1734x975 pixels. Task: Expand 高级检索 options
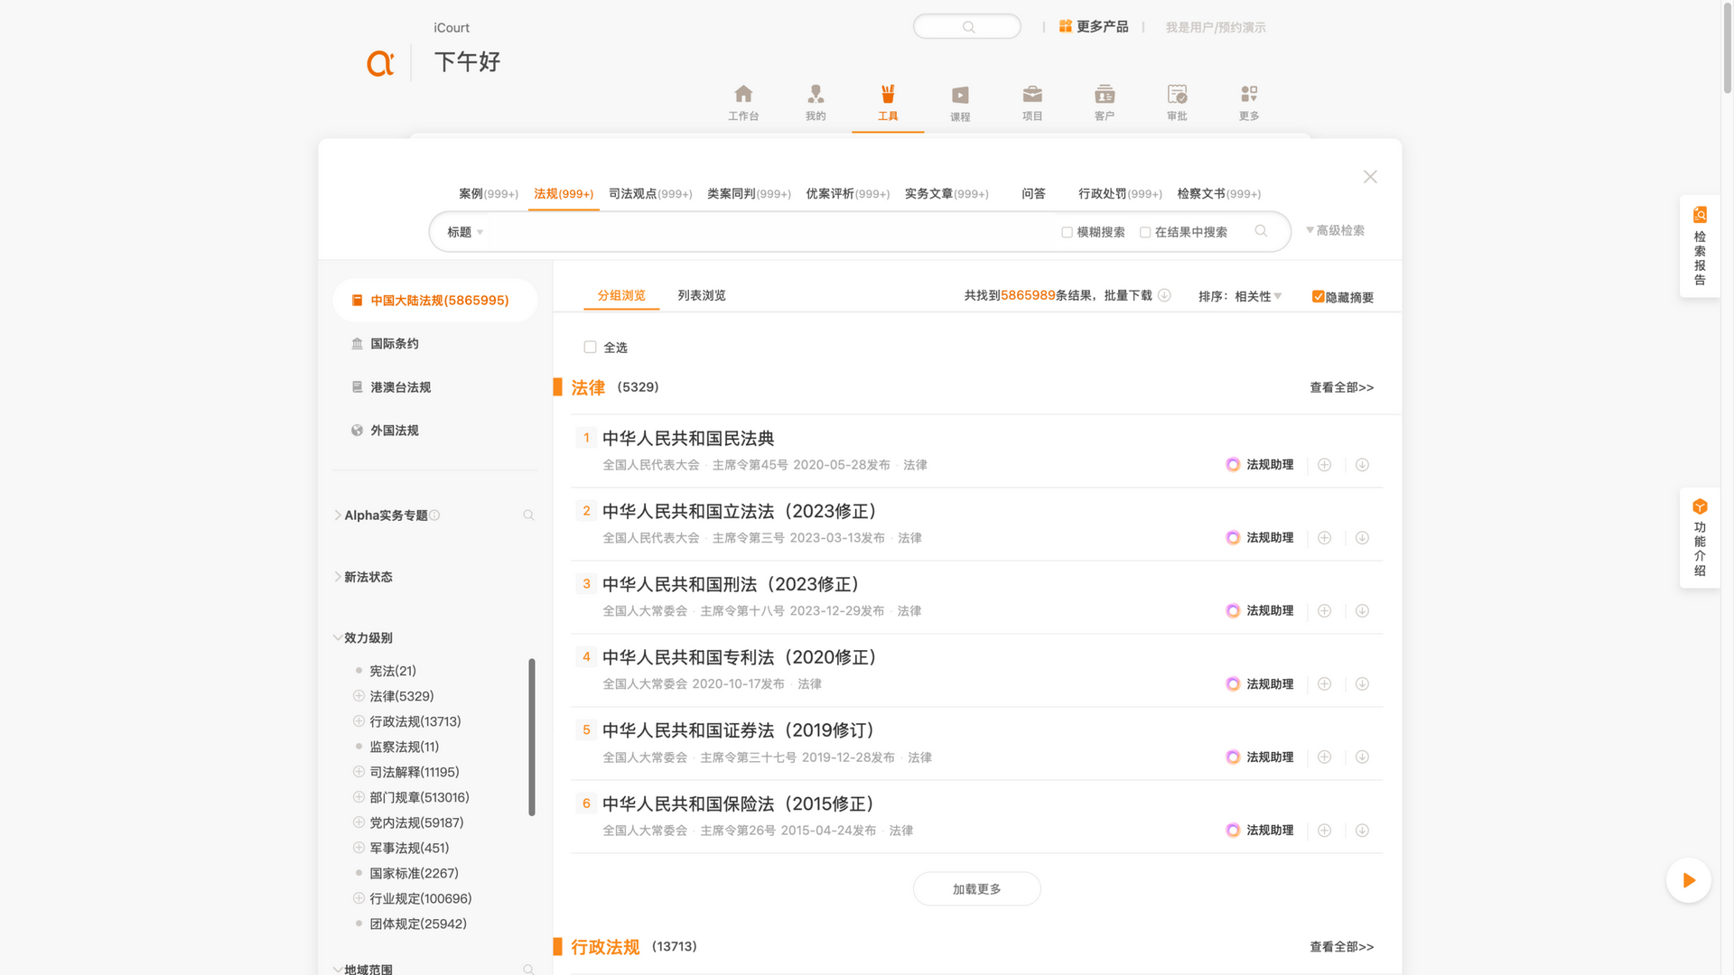click(1335, 230)
